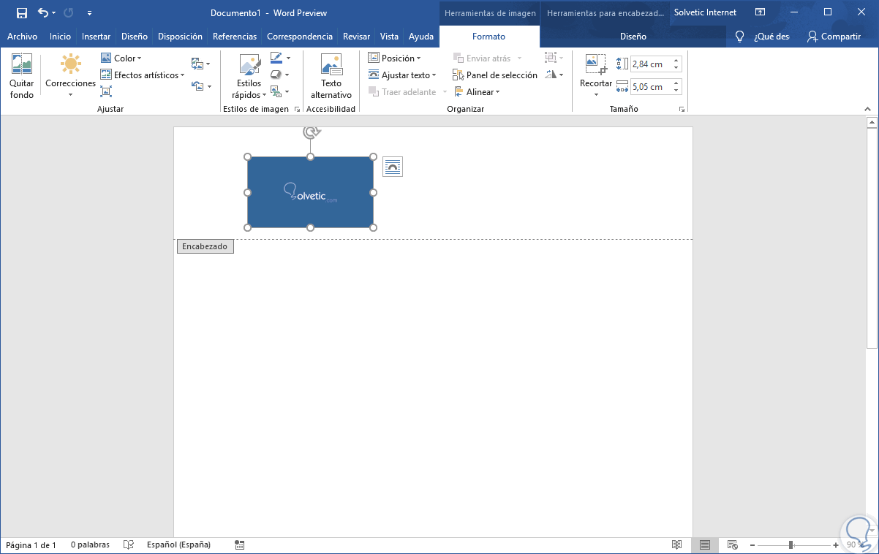Click the picture border pen icon
The image size is (879, 554).
pos(276,58)
